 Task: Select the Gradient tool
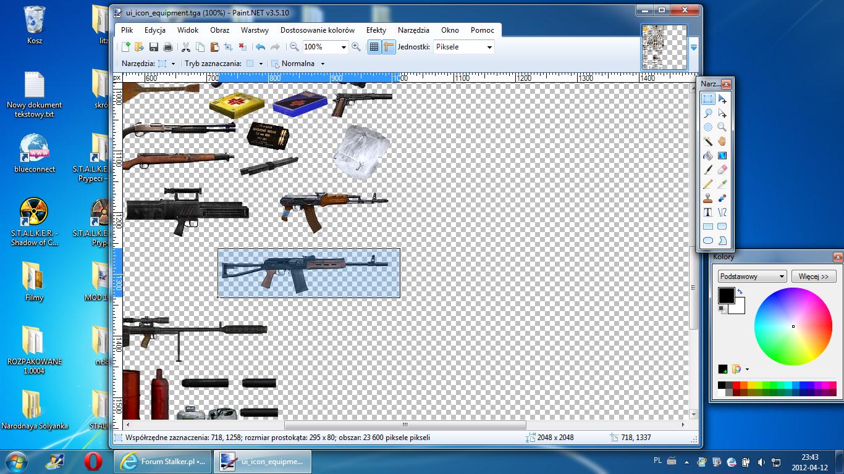click(722, 156)
